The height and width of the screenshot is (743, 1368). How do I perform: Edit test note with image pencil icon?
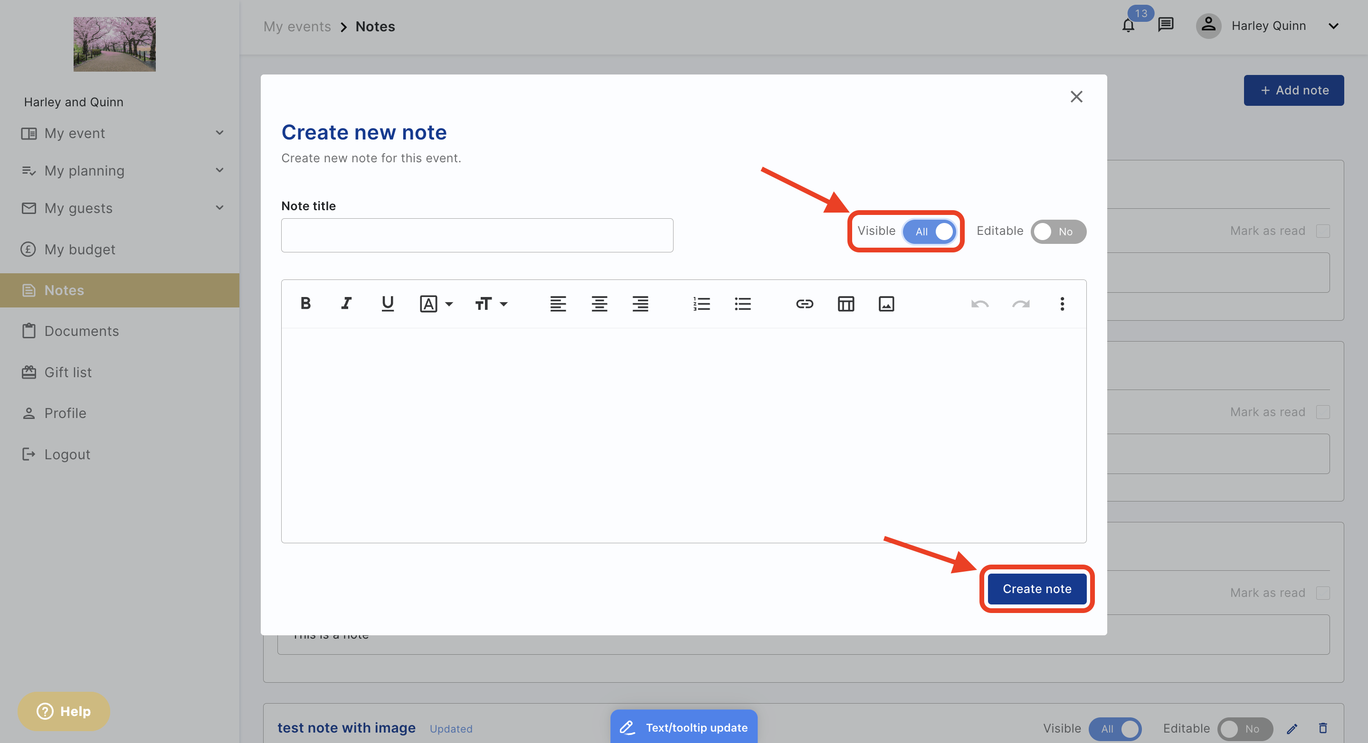pyautogui.click(x=1292, y=729)
